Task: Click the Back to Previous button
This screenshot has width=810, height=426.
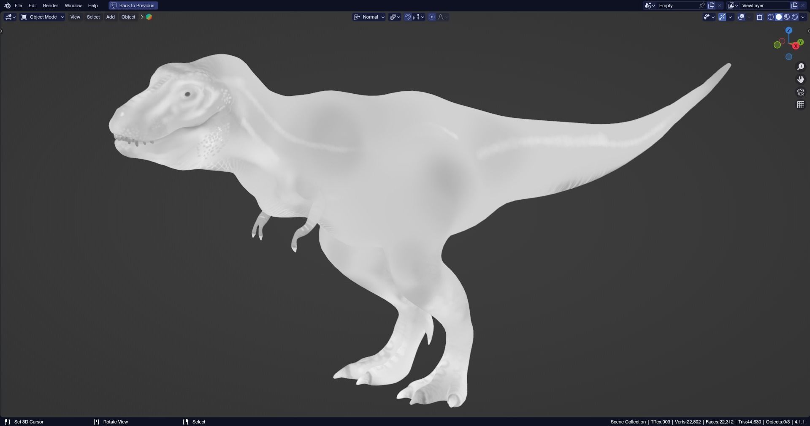Action: [x=133, y=5]
